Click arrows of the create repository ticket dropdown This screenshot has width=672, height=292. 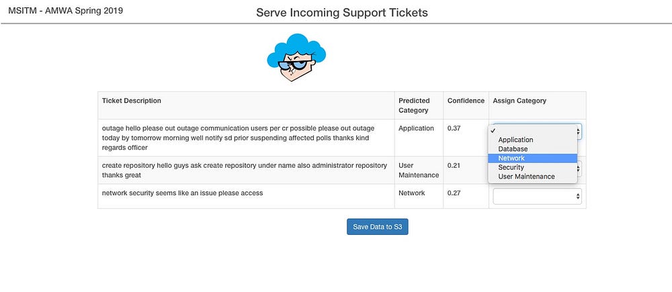click(x=579, y=168)
